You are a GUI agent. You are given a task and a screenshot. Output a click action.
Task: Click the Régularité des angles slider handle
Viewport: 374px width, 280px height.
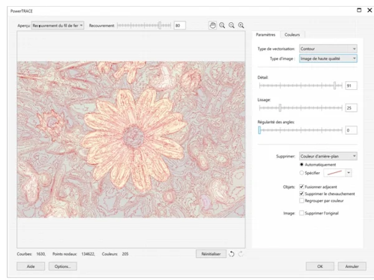pyautogui.click(x=259, y=130)
